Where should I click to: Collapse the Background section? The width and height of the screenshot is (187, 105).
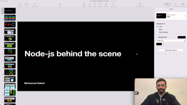(157, 37)
